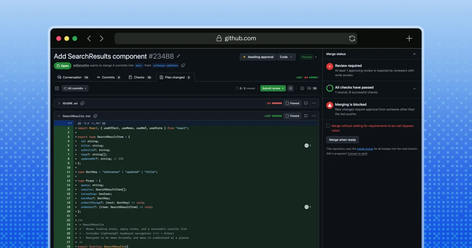This screenshot has width=472, height=248.
Task: Click the browser back arrow
Action: pos(89,38)
